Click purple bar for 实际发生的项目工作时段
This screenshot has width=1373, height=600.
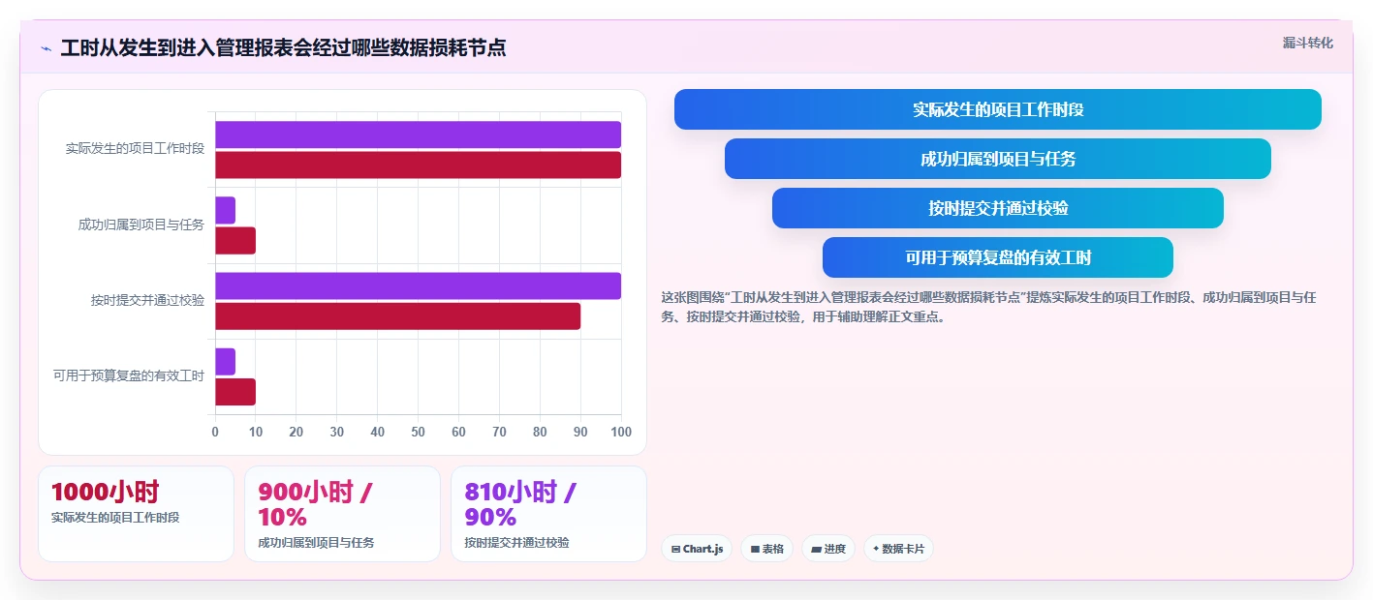click(418, 135)
